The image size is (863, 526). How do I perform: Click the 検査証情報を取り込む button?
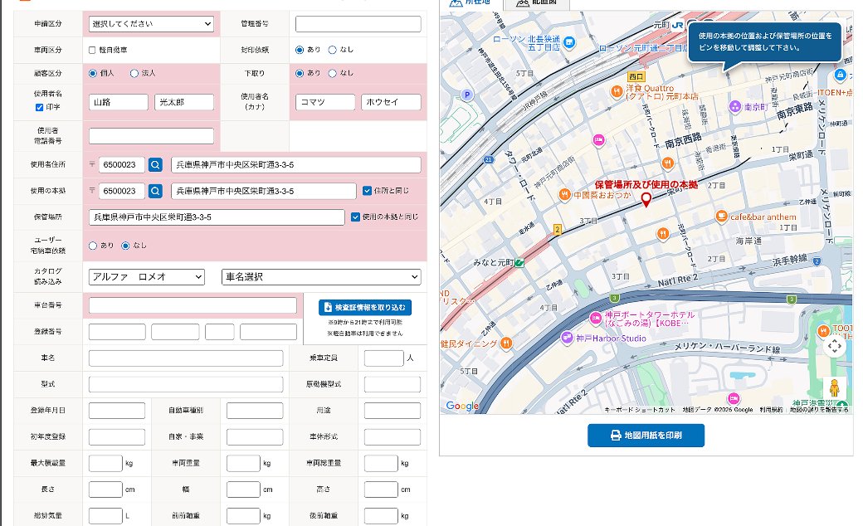365,307
